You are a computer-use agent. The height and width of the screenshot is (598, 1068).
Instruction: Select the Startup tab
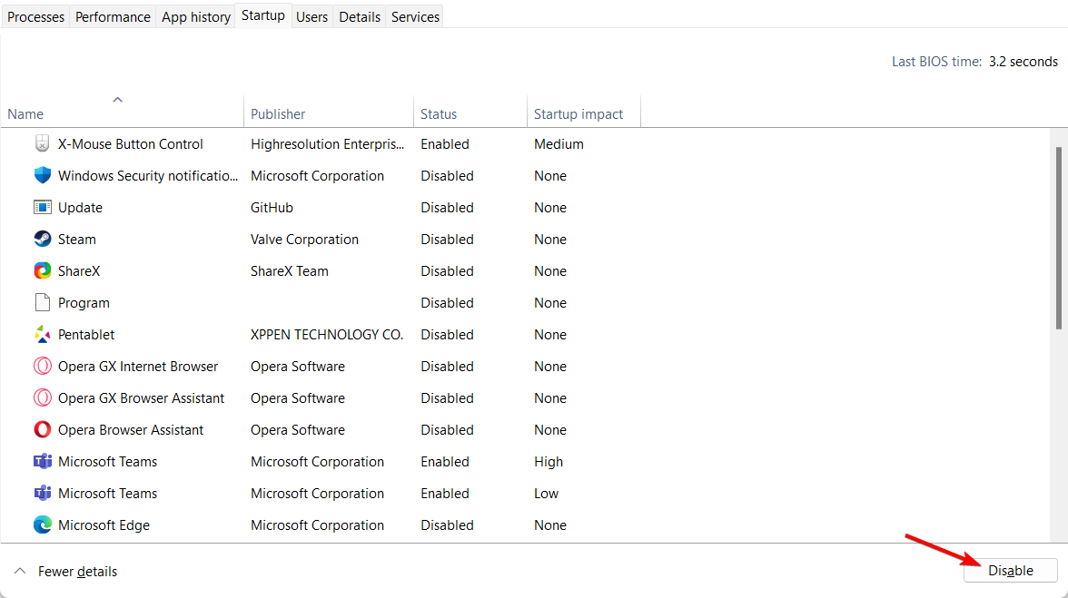pos(263,15)
